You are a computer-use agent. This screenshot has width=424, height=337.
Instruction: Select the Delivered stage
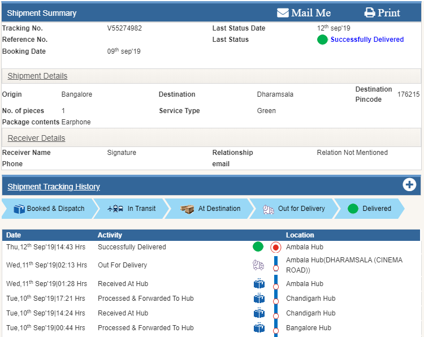click(370, 209)
